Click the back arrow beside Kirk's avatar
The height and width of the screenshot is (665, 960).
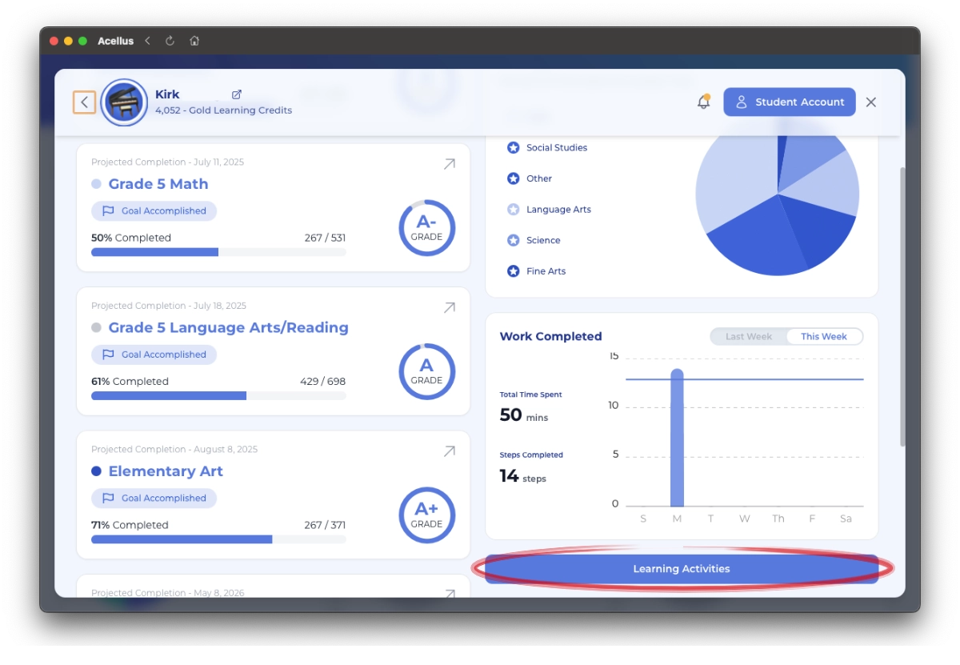84,102
